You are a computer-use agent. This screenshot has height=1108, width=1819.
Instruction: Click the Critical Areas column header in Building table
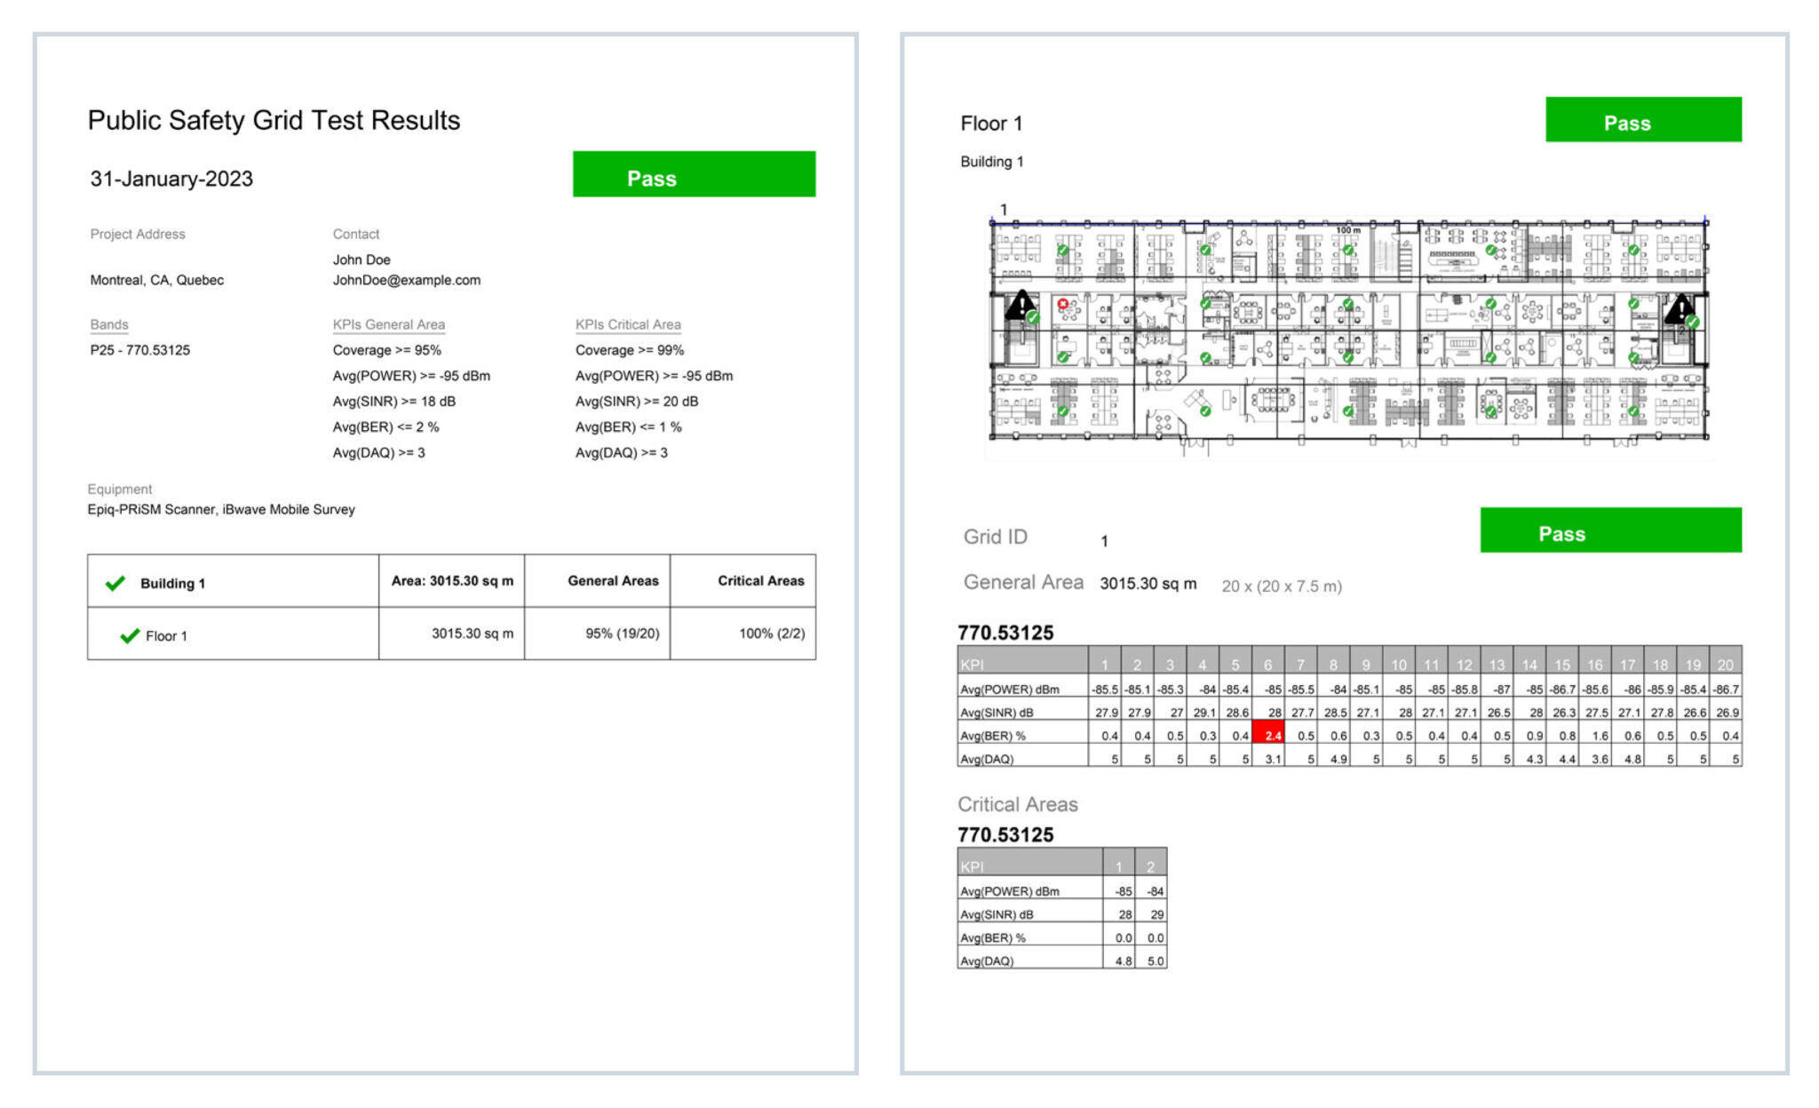point(743,581)
